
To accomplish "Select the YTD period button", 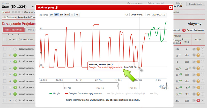I will pos(67,15).
